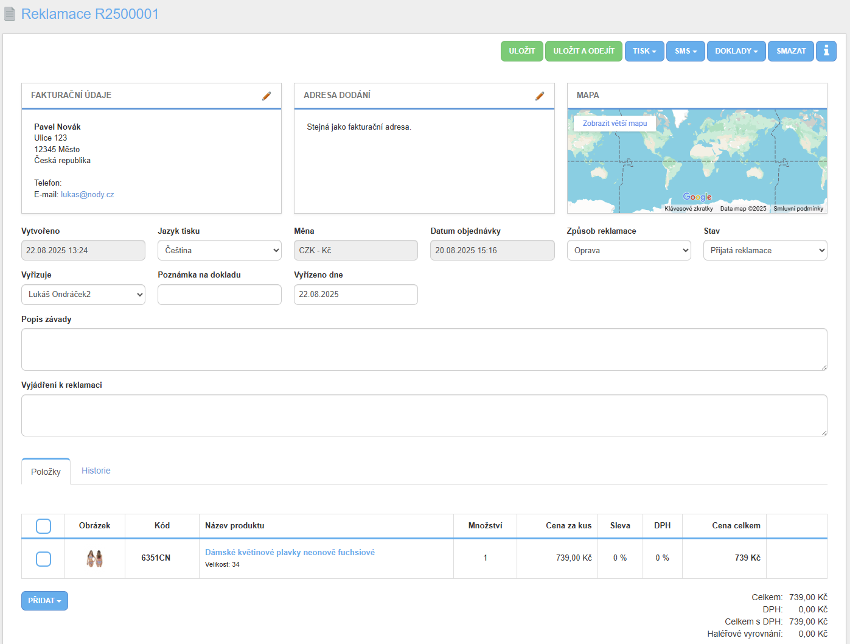Click the info icon button

click(826, 51)
